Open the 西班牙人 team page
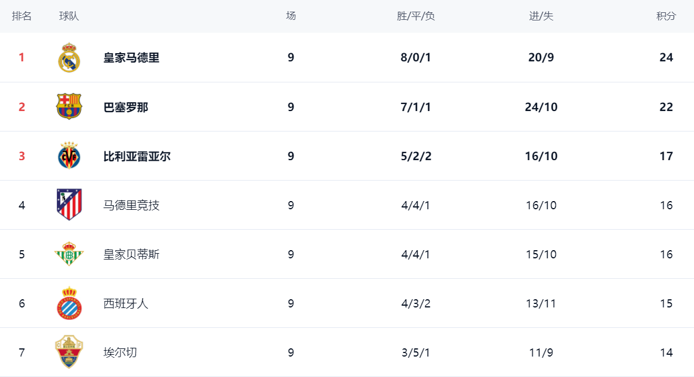 pos(126,303)
